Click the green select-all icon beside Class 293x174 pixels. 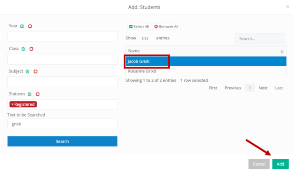point(23,49)
